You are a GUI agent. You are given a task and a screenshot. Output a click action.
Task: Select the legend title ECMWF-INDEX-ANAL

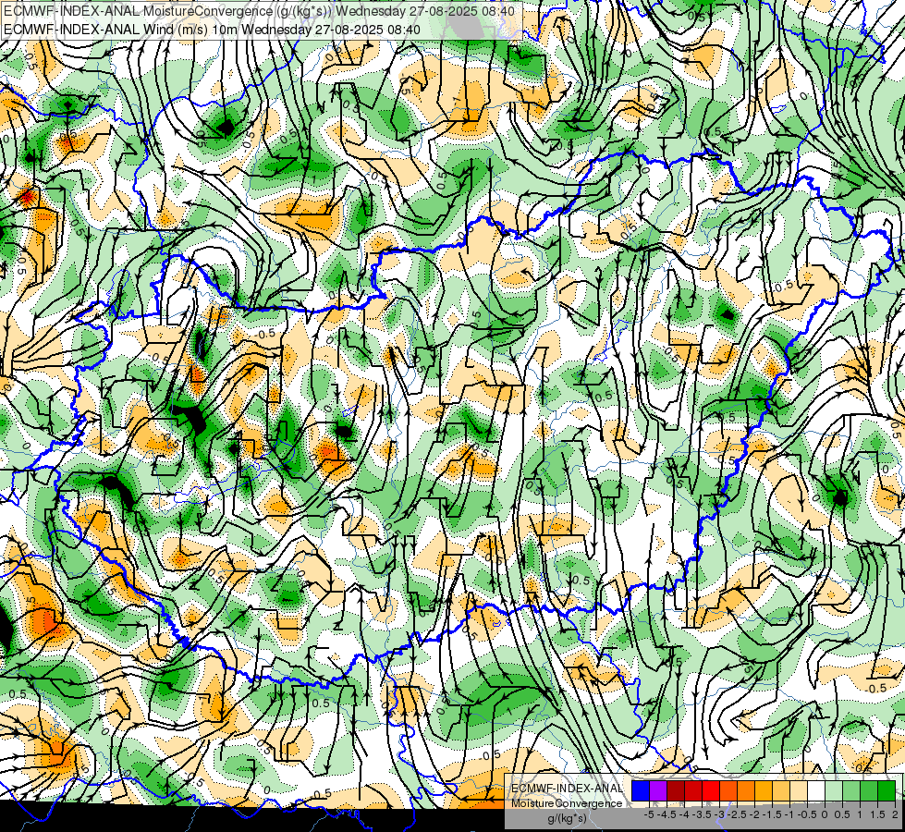coord(567,789)
